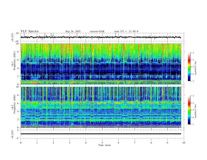This screenshot has height=160, width=207.
Task: Click the "station=GAK" header label
Action: point(97,31)
